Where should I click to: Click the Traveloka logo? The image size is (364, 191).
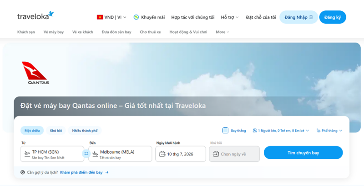35,15
